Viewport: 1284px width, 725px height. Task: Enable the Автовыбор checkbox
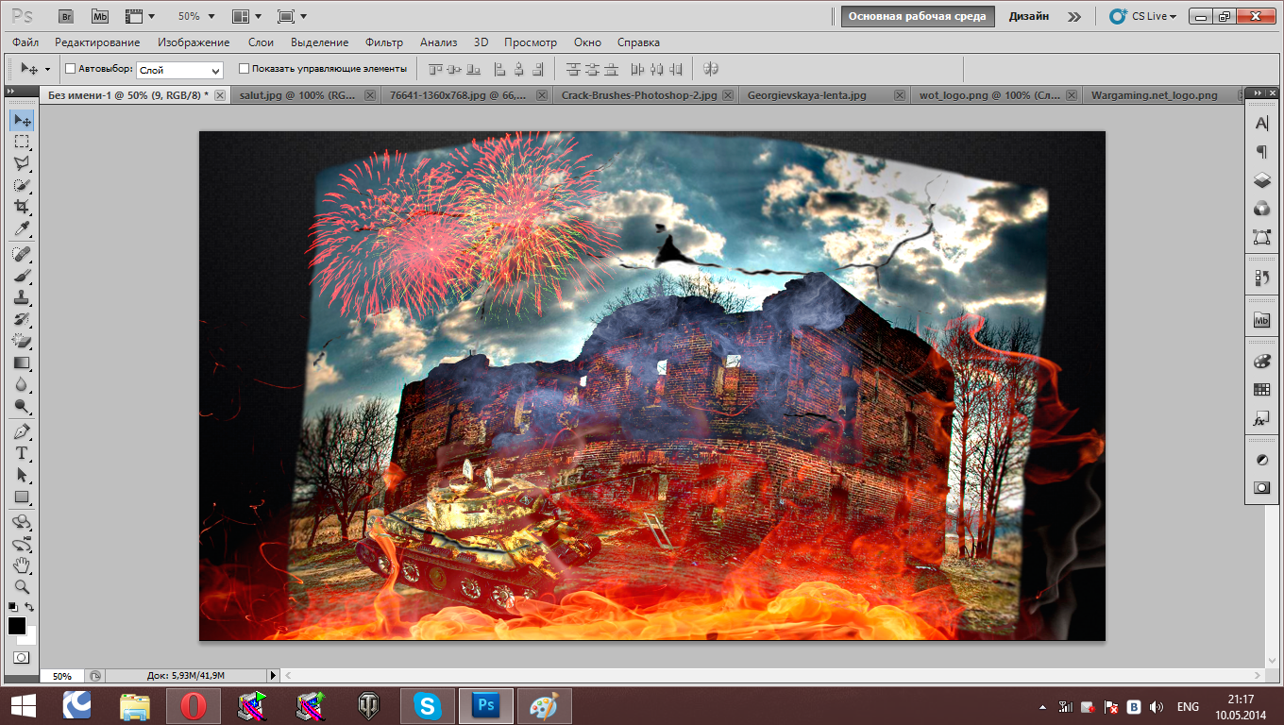tap(70, 69)
